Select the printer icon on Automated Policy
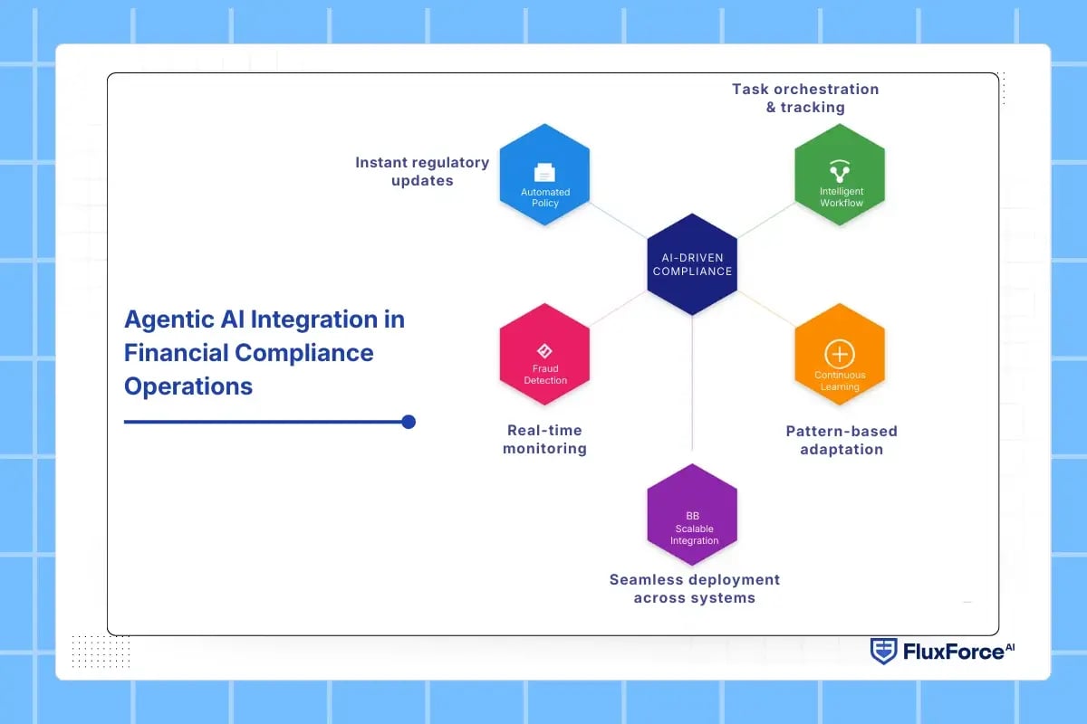 tap(544, 172)
